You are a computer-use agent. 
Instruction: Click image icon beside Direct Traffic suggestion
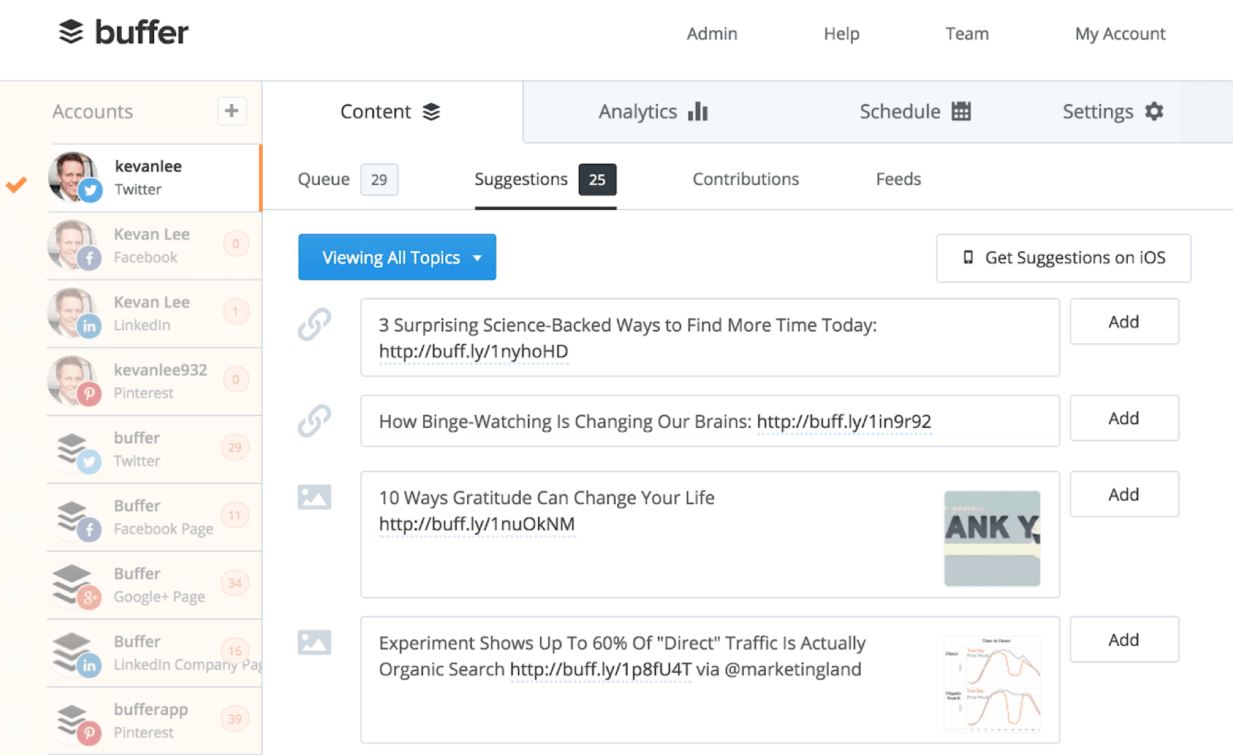point(314,642)
